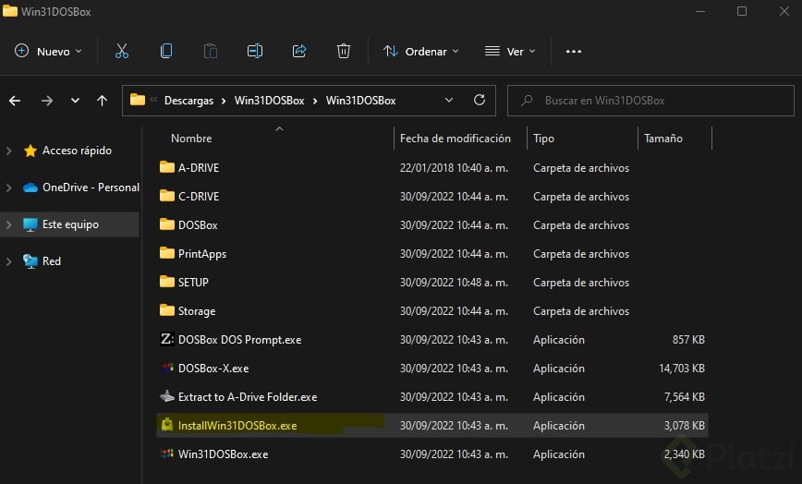This screenshot has width=802, height=484.
Task: Expand the Acceso rápido tree node
Action: [x=8, y=151]
